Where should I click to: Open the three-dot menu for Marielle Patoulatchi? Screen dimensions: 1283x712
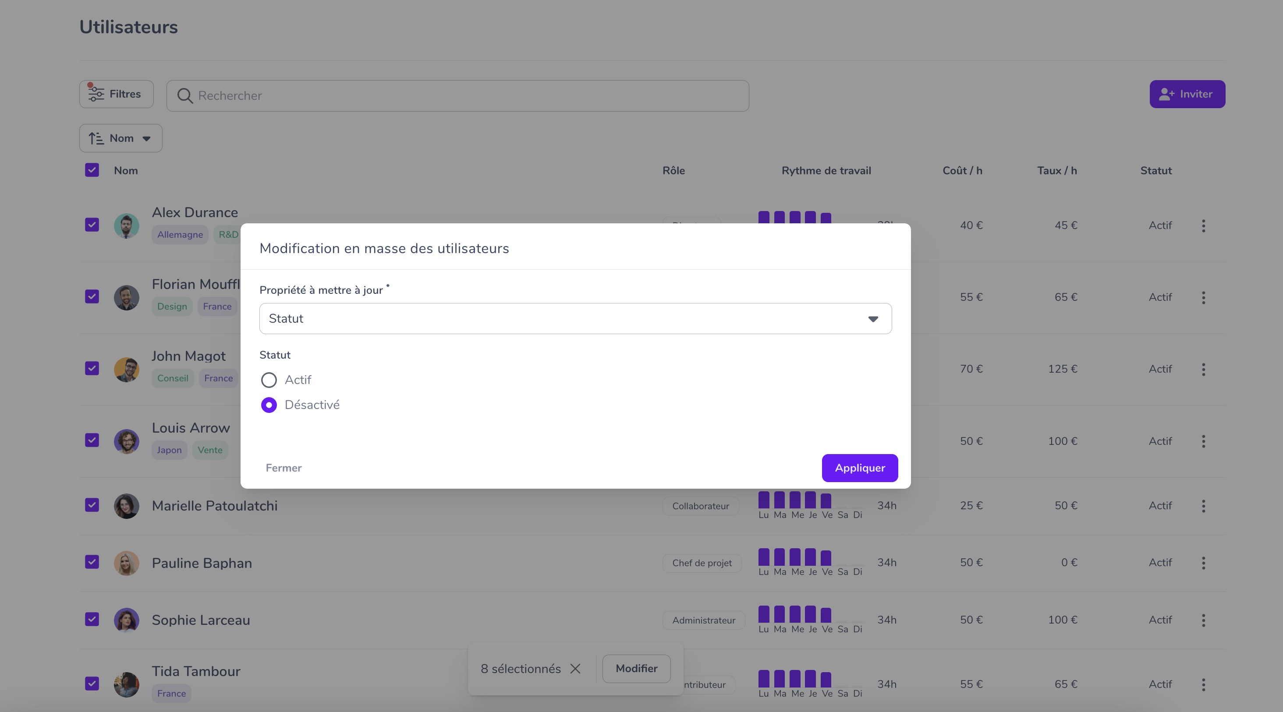[1203, 505]
